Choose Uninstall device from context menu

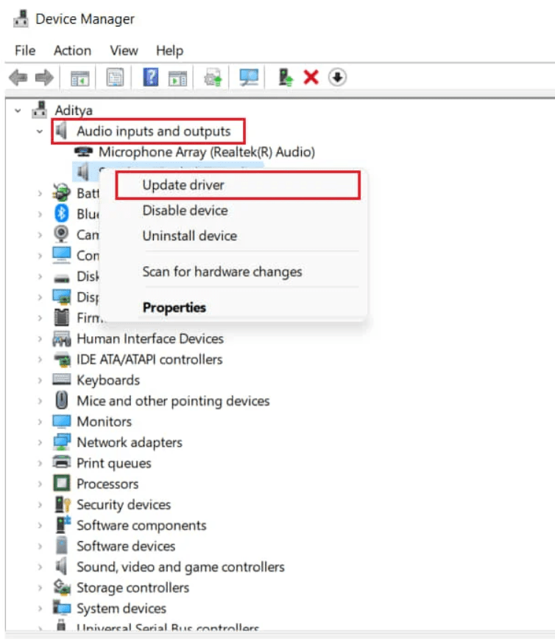(x=238, y=236)
